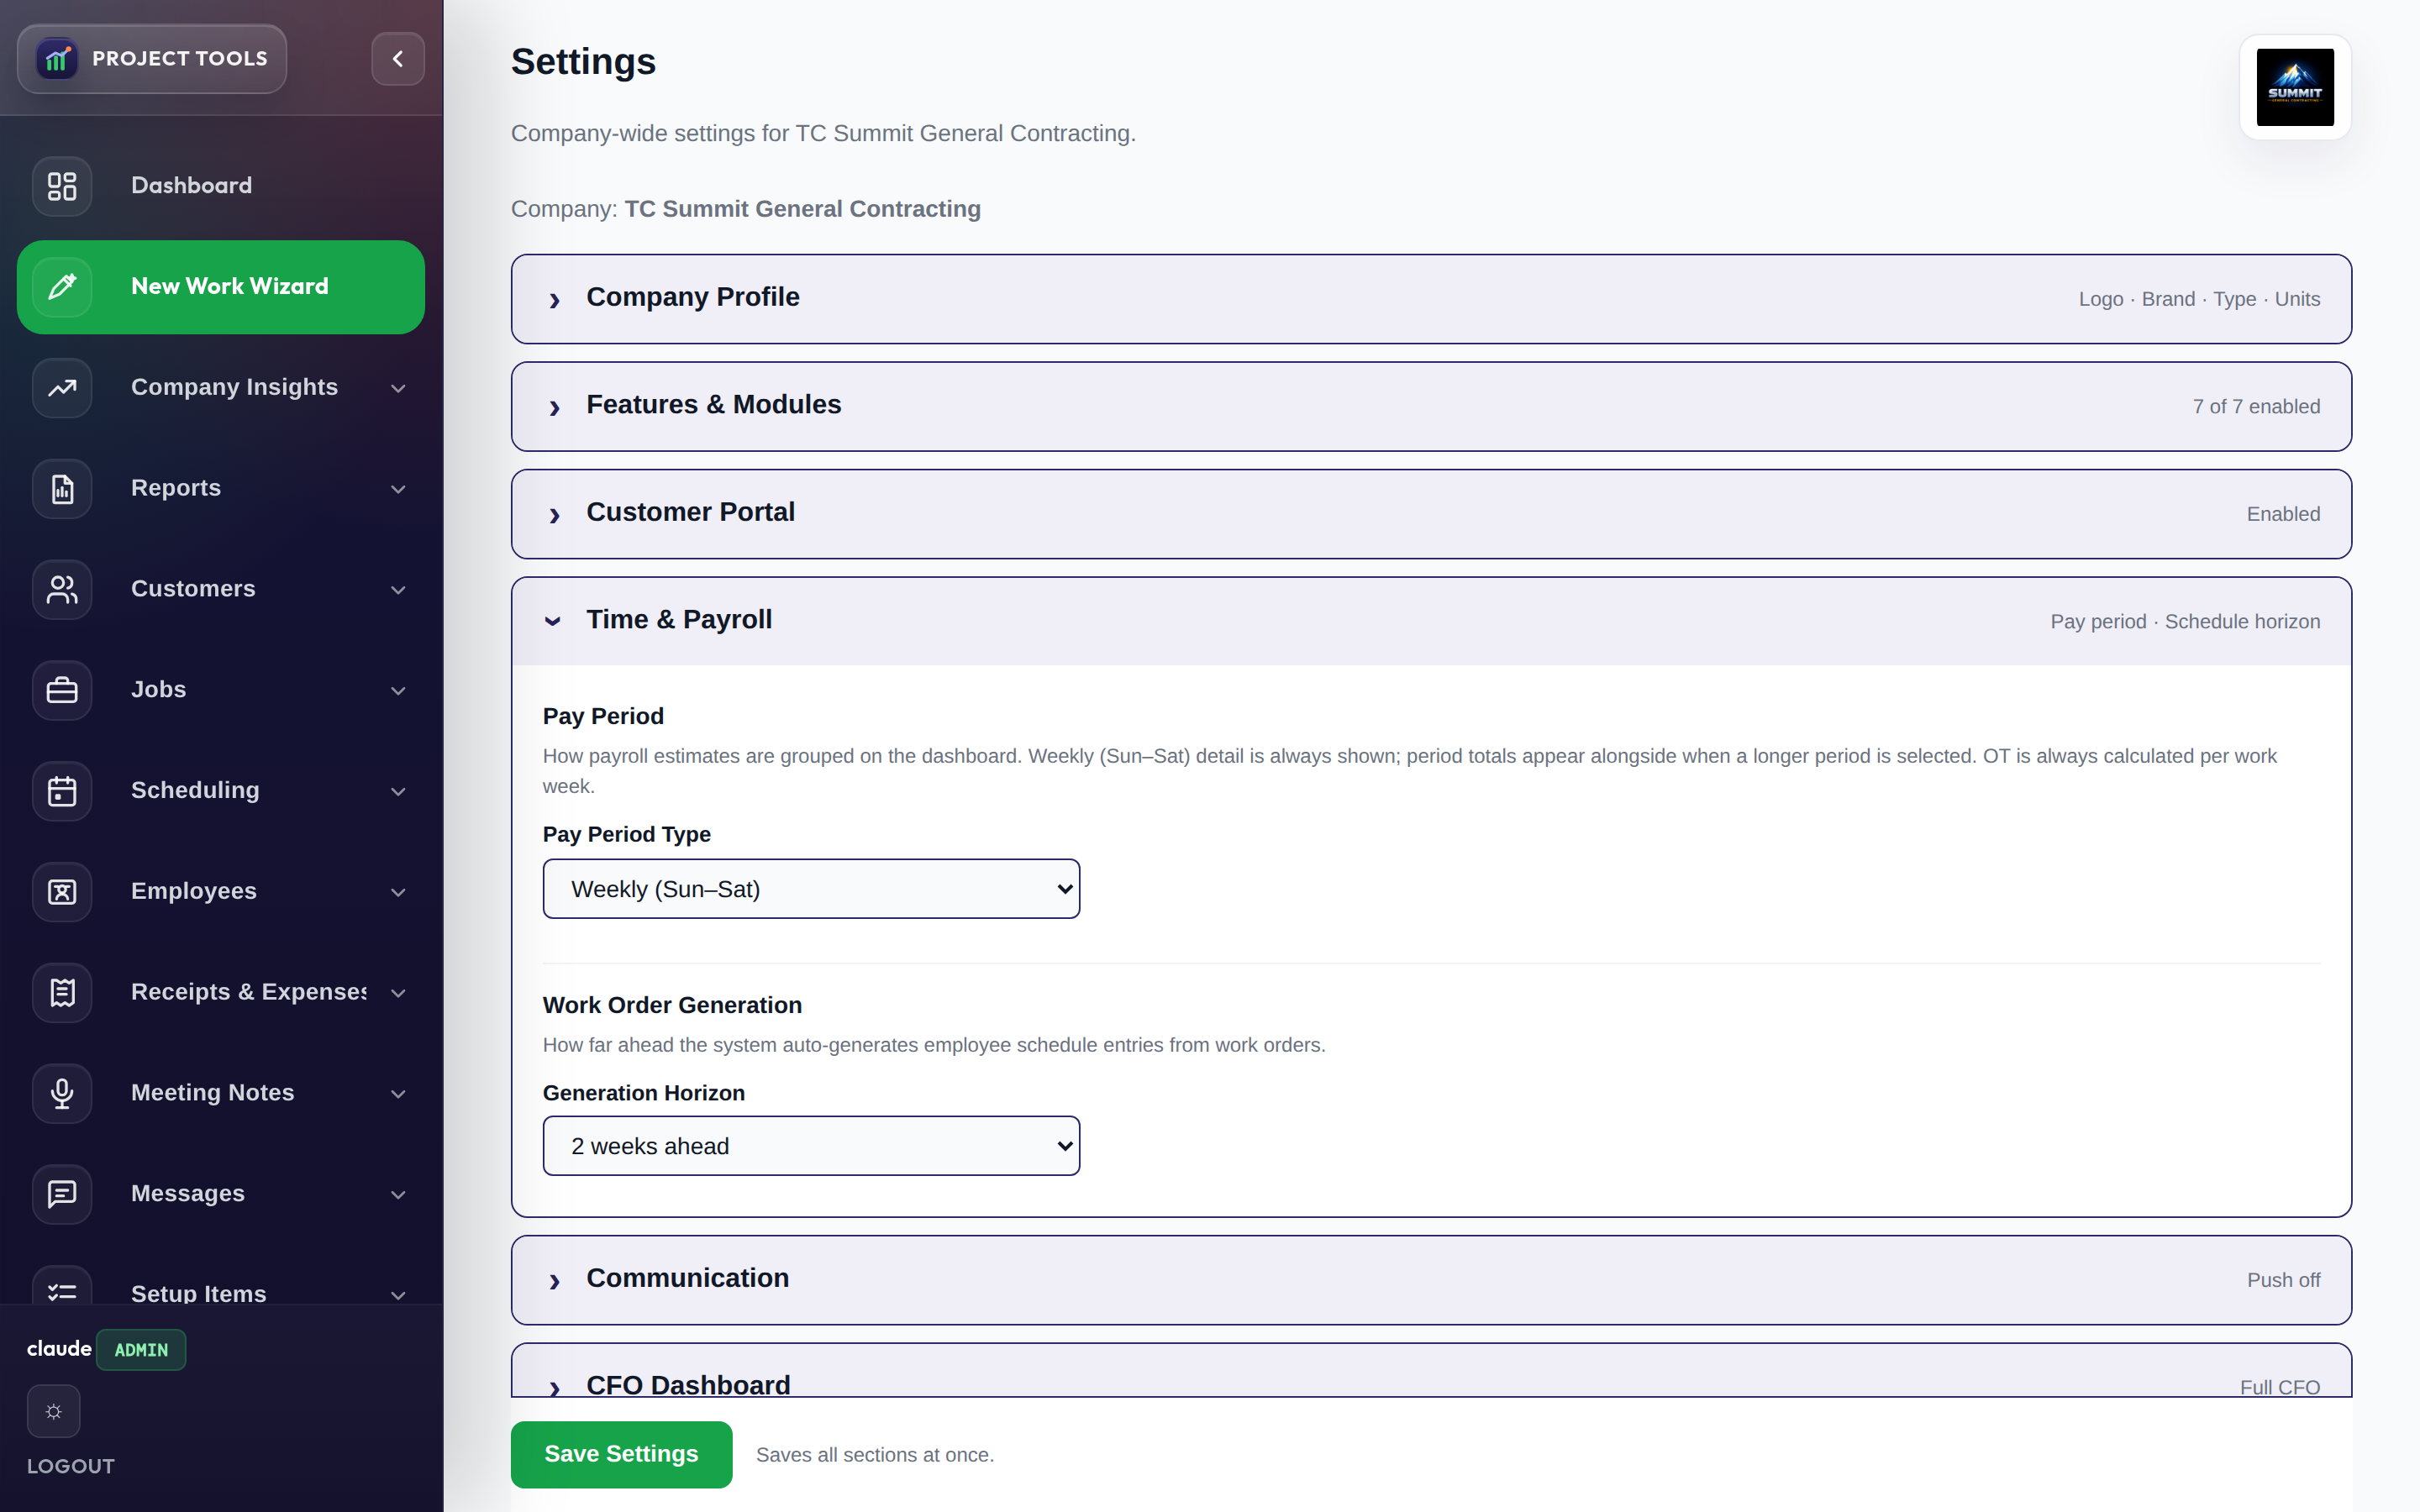The width and height of the screenshot is (2420, 1512).
Task: Expand the Scheduling menu chevron
Action: (x=398, y=792)
